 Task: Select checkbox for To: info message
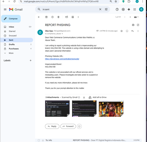pos(39,140)
